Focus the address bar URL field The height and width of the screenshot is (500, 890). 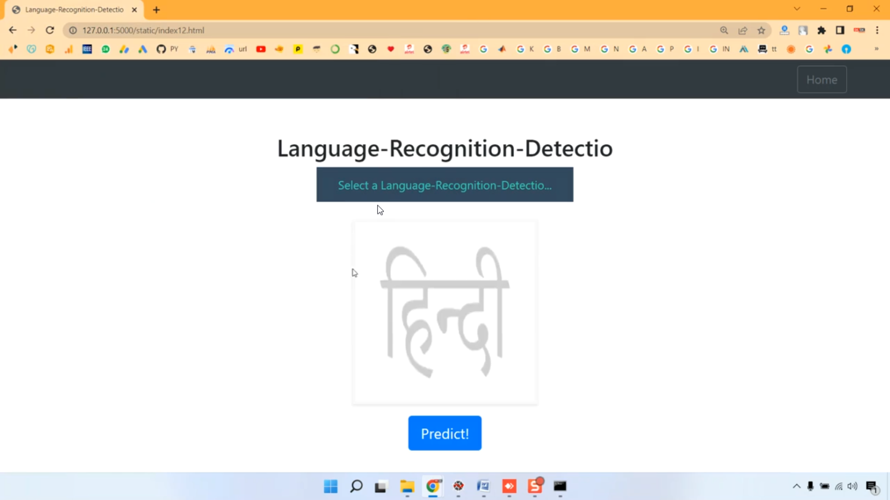(392, 30)
